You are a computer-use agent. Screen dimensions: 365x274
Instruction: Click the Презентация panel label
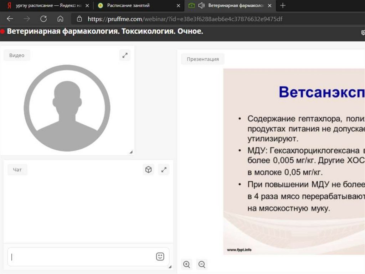(202, 59)
